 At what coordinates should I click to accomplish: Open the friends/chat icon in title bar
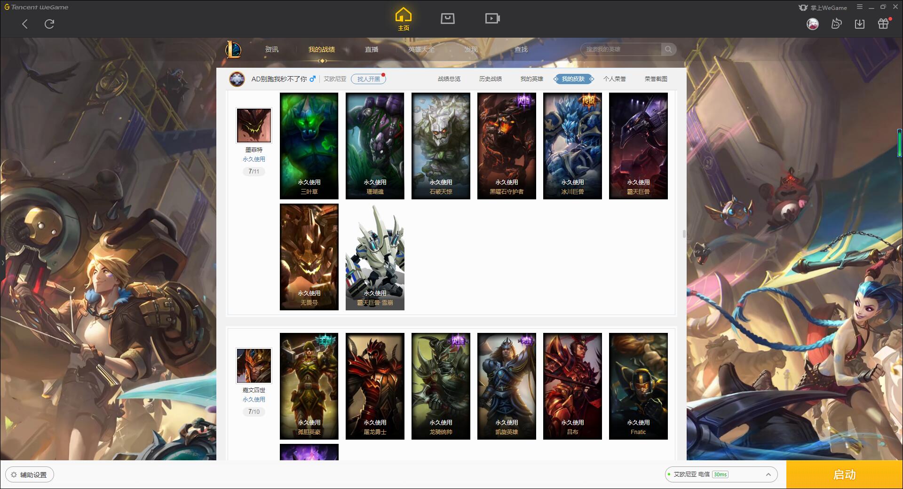836,24
